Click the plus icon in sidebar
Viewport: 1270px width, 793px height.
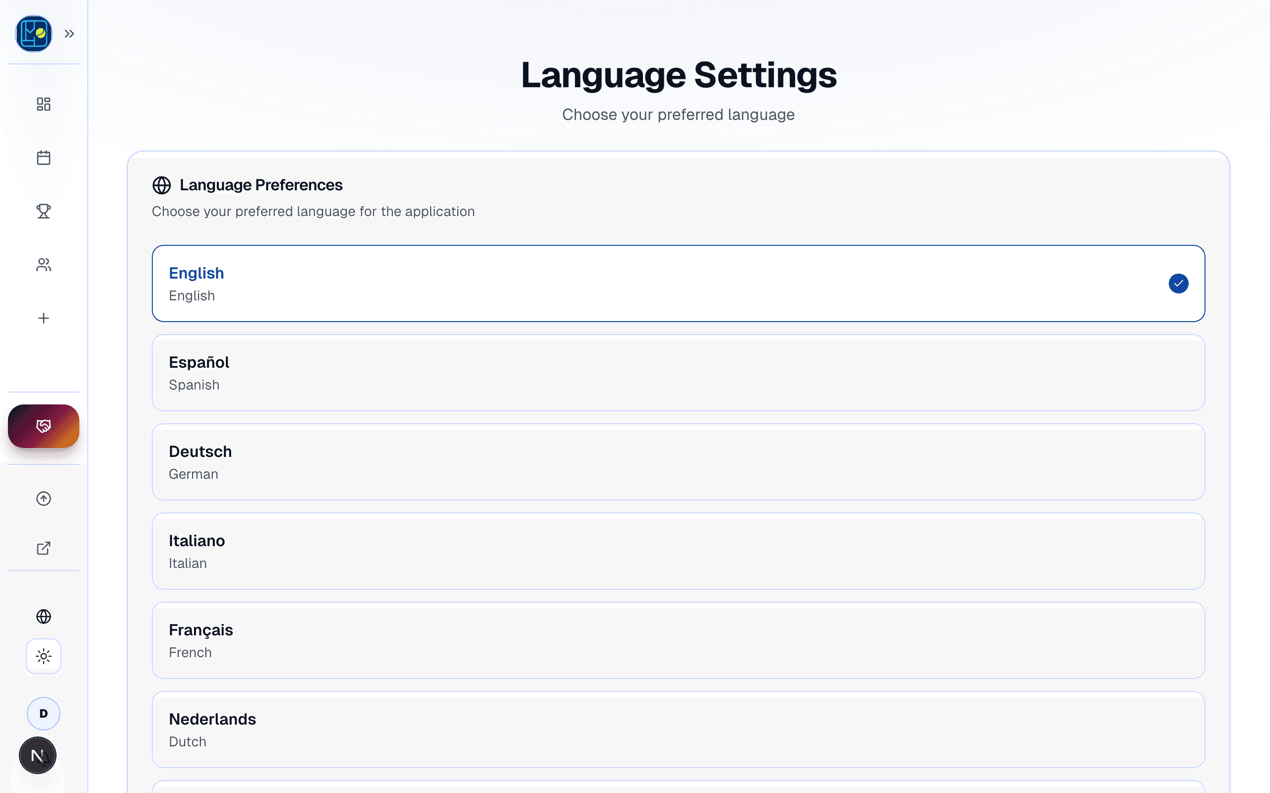tap(44, 318)
